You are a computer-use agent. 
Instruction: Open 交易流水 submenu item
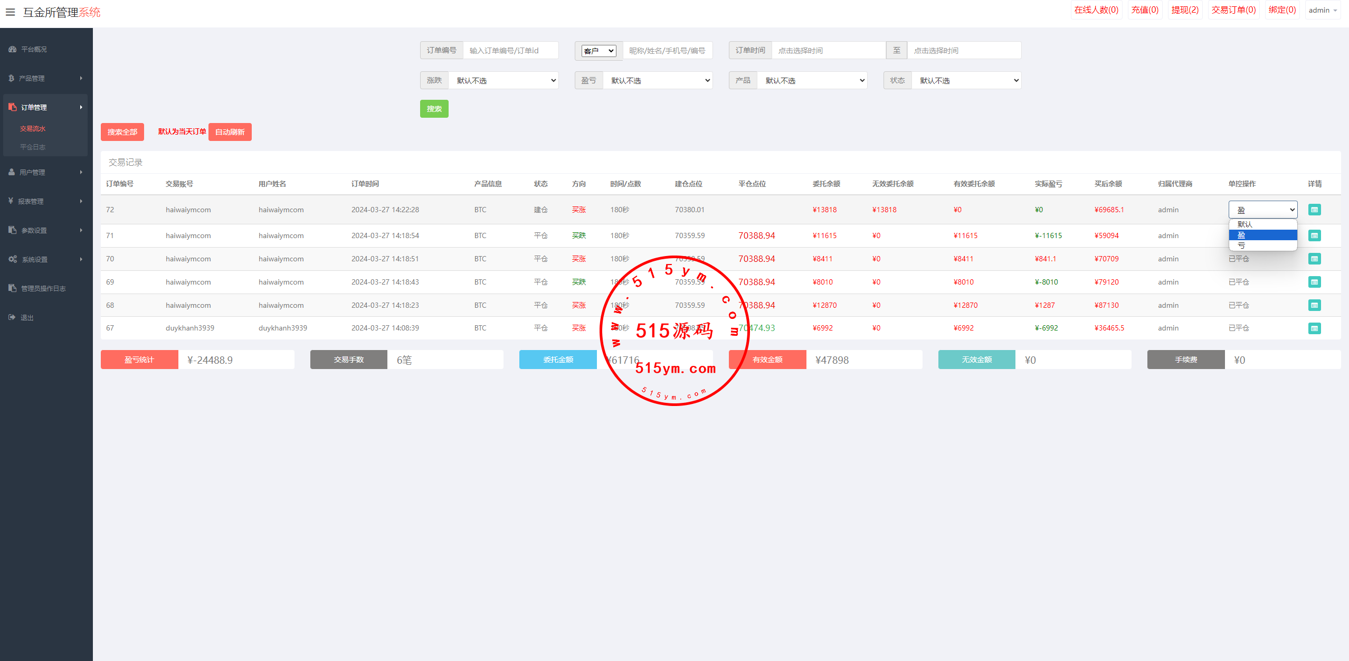pos(33,128)
